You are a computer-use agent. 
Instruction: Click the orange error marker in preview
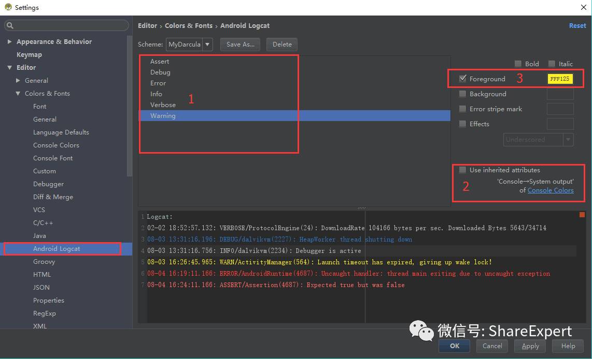tap(582, 215)
